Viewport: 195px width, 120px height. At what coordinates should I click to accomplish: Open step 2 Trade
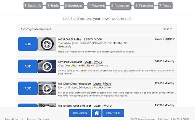click(x=53, y=6)
